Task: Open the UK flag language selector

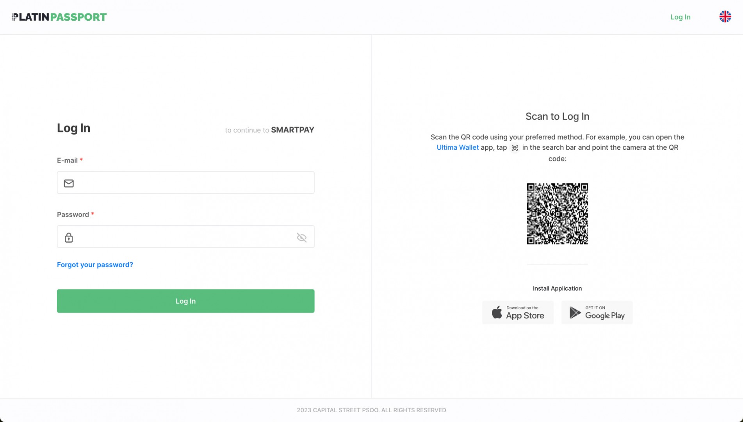Action: pyautogui.click(x=725, y=16)
